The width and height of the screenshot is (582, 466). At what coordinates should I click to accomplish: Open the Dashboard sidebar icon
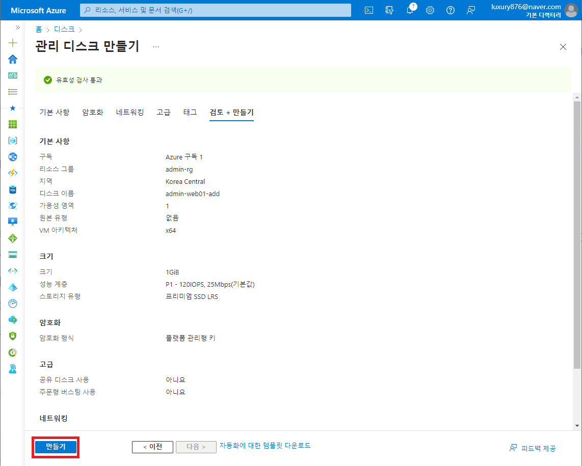13,75
